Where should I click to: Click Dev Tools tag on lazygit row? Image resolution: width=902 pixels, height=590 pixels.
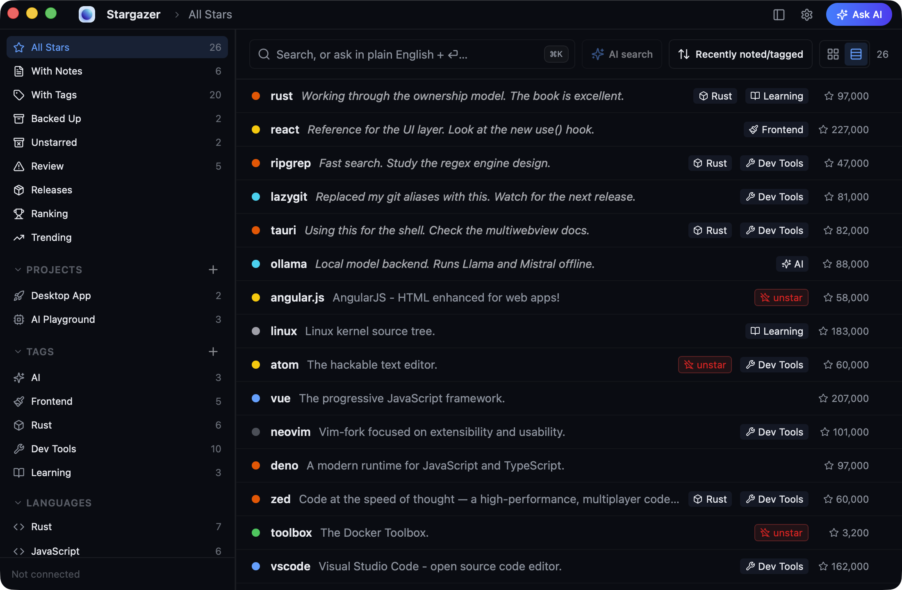coord(774,197)
